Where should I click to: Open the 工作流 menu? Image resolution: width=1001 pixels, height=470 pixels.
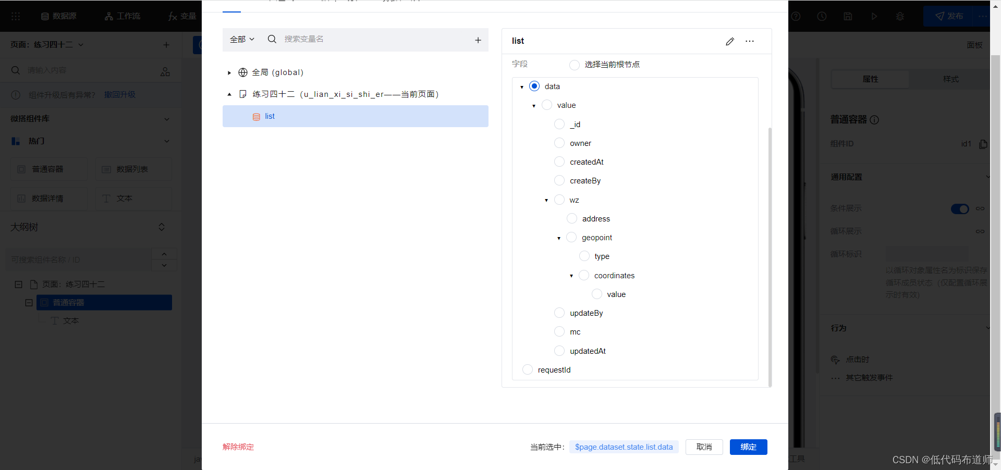coord(123,16)
